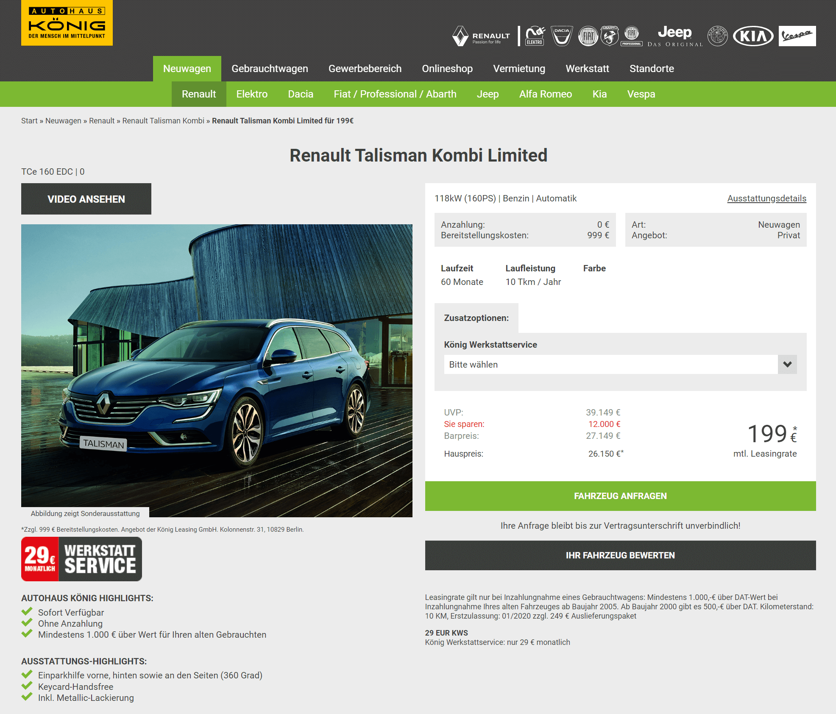Screen dimensions: 836x714
Task: Click the Sie sparen 12.000 € value
Action: [604, 424]
